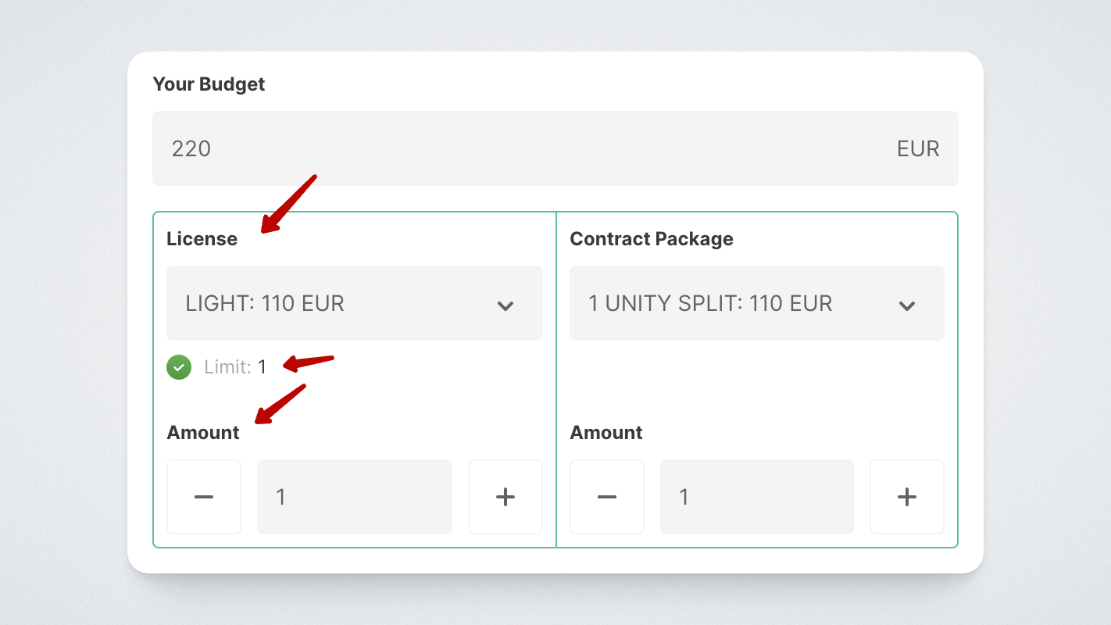Click the Contract Package section heading
The height and width of the screenshot is (625, 1111).
pyautogui.click(x=652, y=239)
